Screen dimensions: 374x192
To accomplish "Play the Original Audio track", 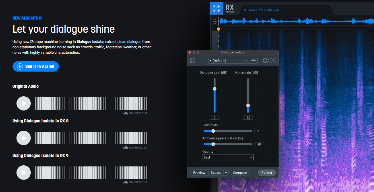I will [x=24, y=103].
